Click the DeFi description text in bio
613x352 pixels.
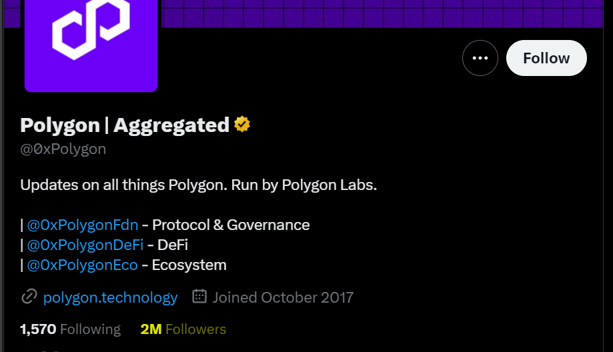(x=173, y=245)
